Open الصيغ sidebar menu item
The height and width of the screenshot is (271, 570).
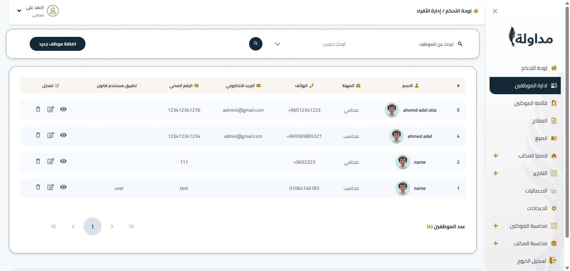click(x=525, y=138)
